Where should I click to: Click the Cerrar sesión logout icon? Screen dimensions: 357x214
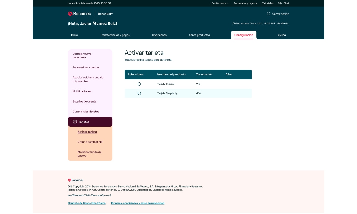pos(269,14)
